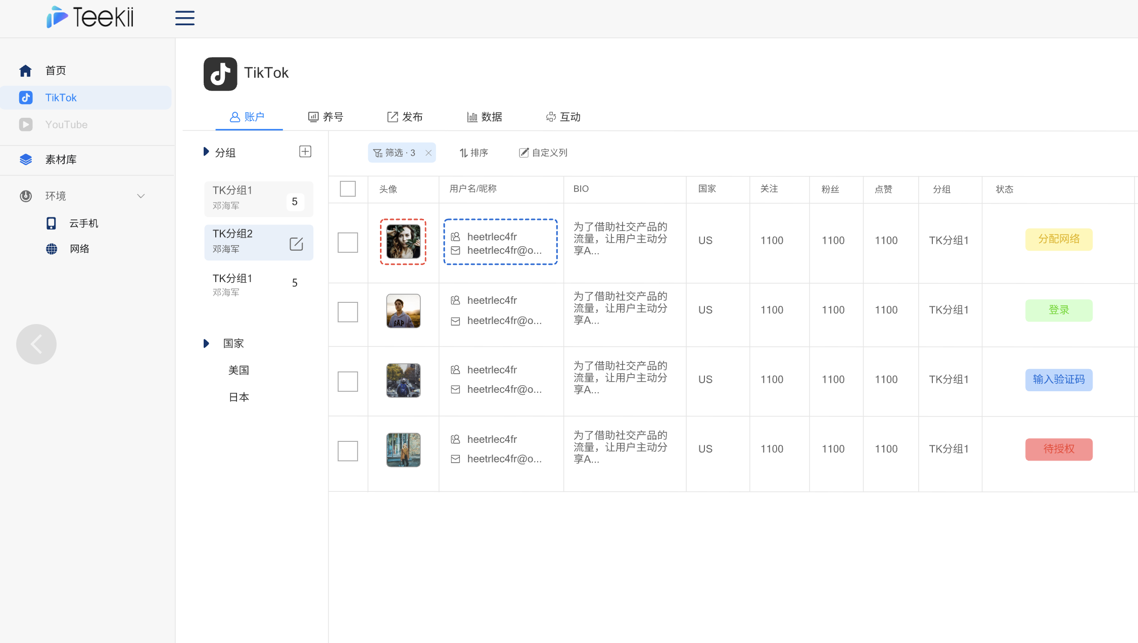The height and width of the screenshot is (643, 1138).
Task: Switch to the 互动 tab
Action: point(563,117)
